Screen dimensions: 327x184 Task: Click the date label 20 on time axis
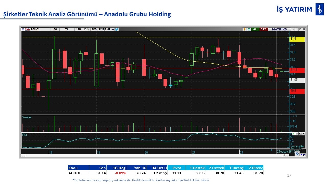click(146, 152)
